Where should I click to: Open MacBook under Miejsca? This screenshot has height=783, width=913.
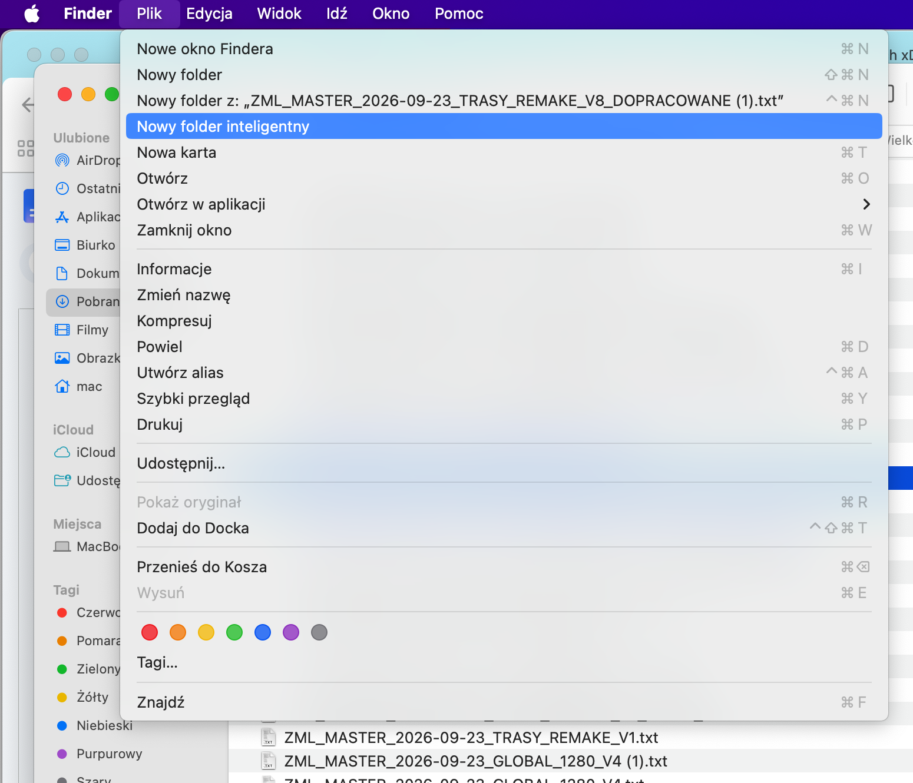pos(83,546)
